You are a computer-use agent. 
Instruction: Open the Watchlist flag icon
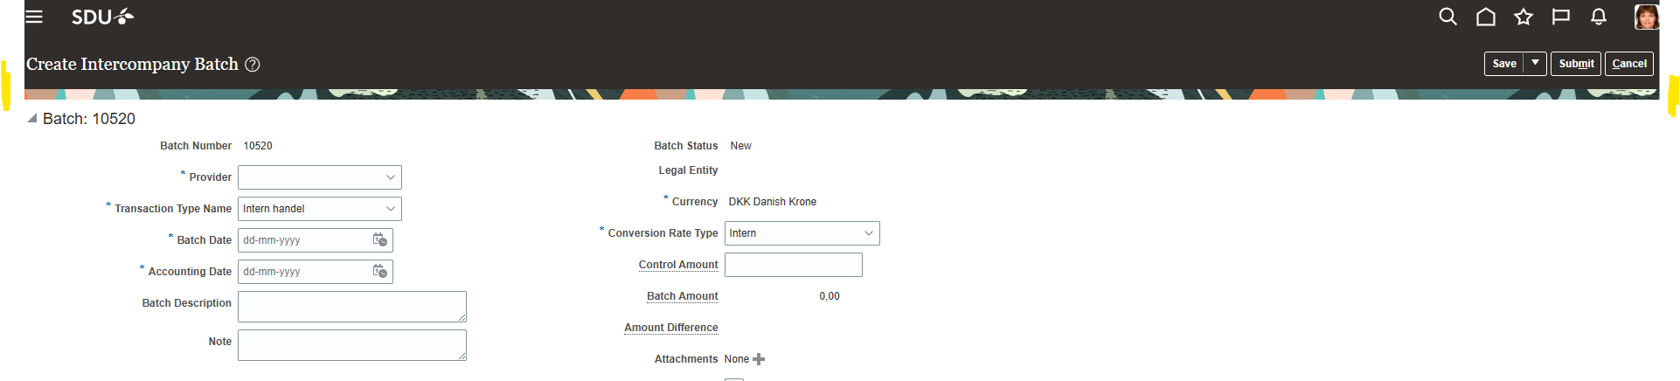1561,17
